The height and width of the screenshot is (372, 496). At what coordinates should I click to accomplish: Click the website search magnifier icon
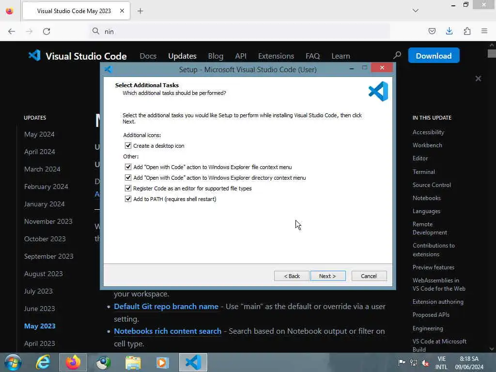point(397,55)
